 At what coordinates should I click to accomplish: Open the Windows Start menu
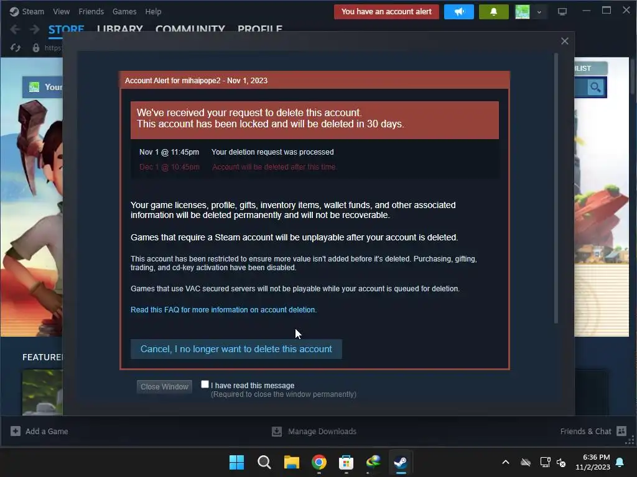click(x=236, y=462)
